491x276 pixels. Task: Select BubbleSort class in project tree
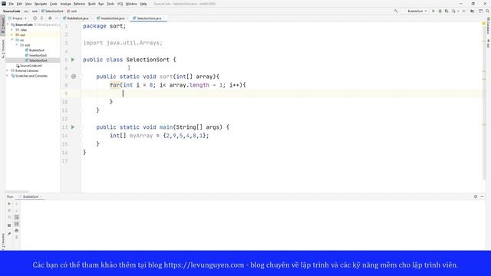[36, 50]
